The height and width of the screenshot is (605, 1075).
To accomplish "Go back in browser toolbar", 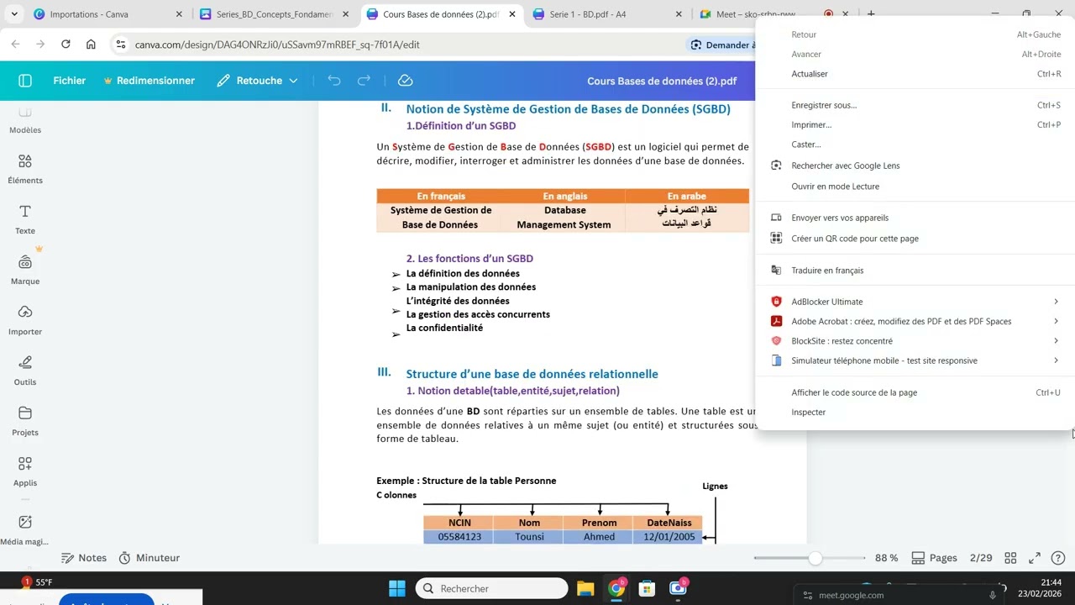I will [x=16, y=45].
